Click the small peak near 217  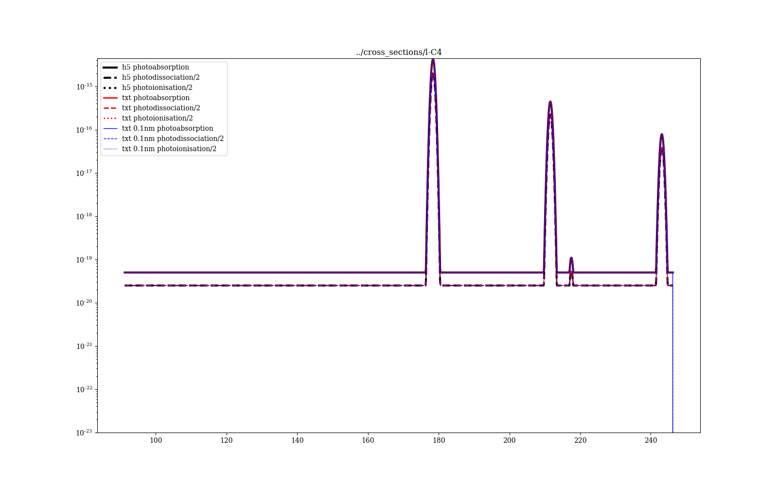pos(571,259)
